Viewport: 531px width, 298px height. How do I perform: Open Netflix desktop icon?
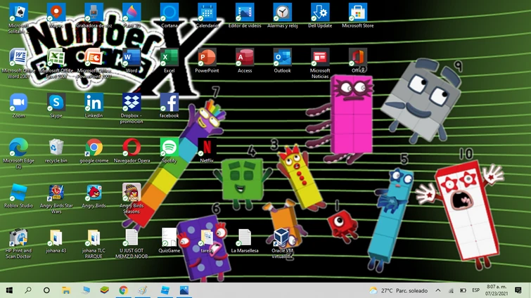click(207, 148)
